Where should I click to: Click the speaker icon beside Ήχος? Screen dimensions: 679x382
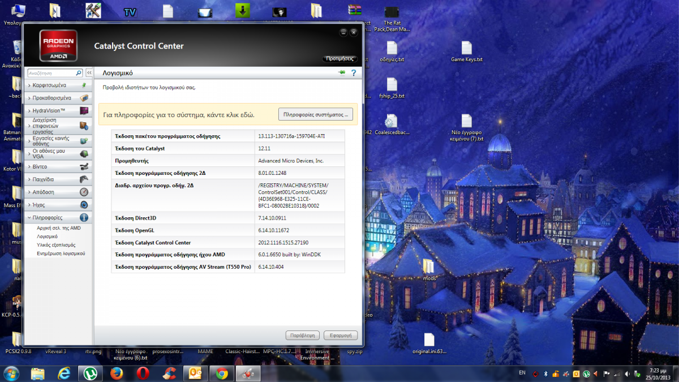(84, 205)
